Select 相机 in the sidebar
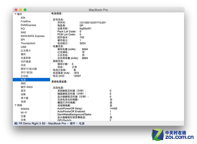This screenshot has height=144, width=197. 23,83
